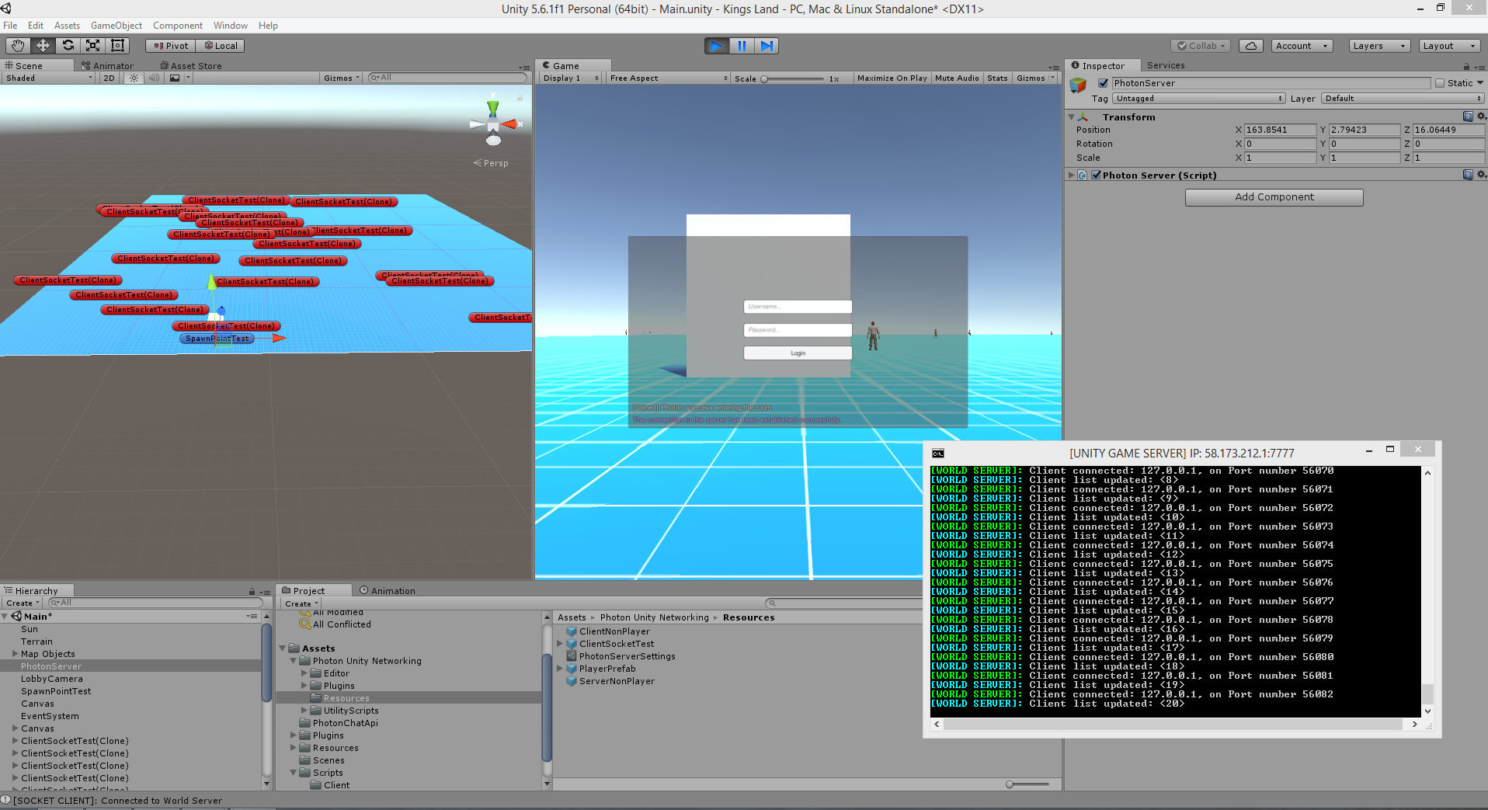Toggle scene lighting sun icon
Image resolution: width=1488 pixels, height=810 pixels.
coord(134,78)
